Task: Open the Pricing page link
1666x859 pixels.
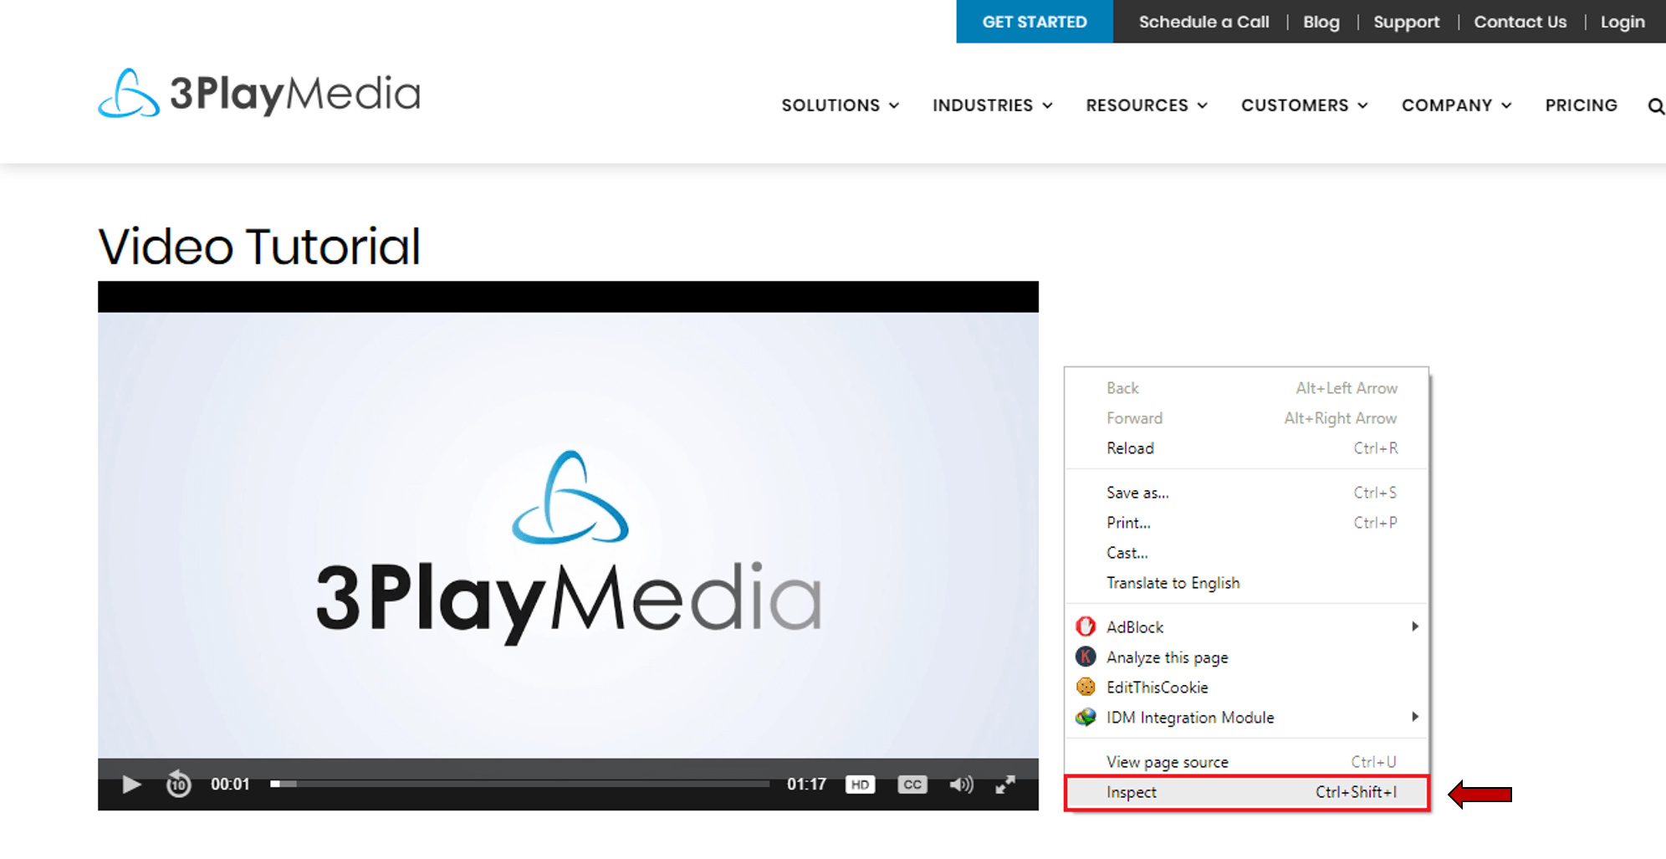Action: pos(1581,105)
